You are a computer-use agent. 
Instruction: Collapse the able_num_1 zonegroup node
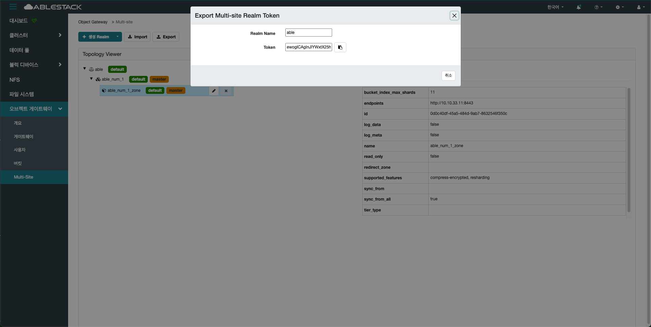click(x=91, y=79)
